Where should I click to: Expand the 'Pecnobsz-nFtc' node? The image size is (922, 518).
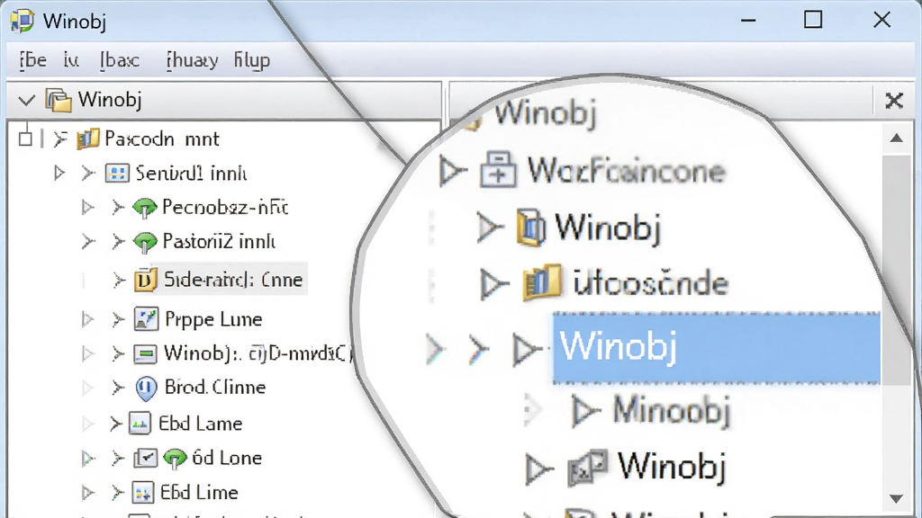87,208
